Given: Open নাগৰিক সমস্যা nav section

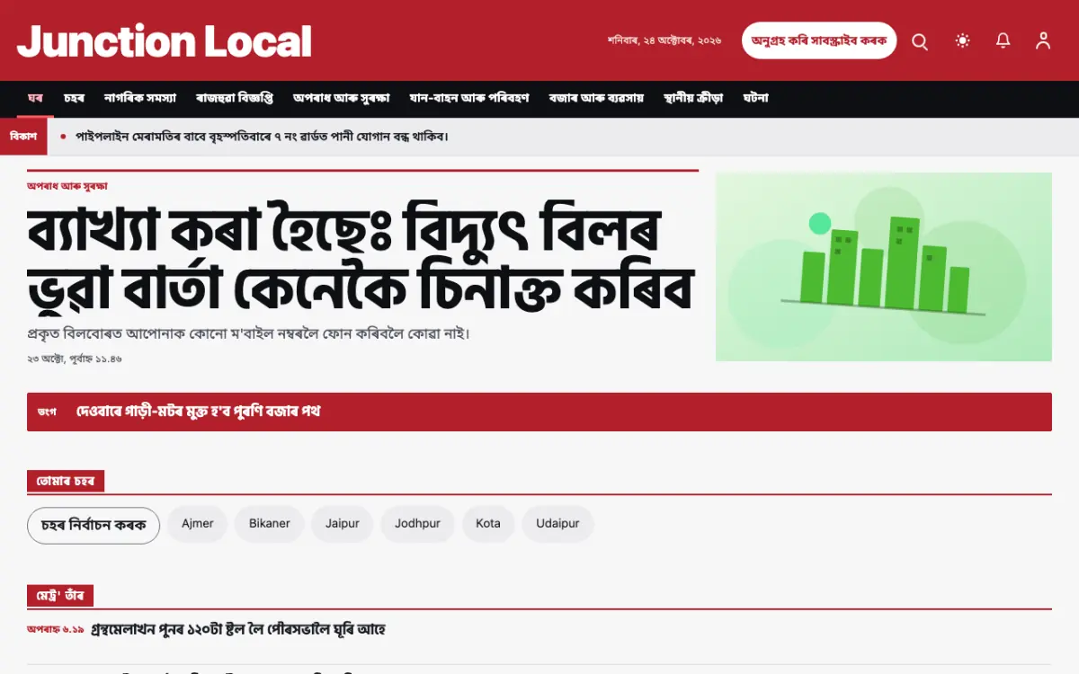Looking at the screenshot, I should [x=140, y=98].
